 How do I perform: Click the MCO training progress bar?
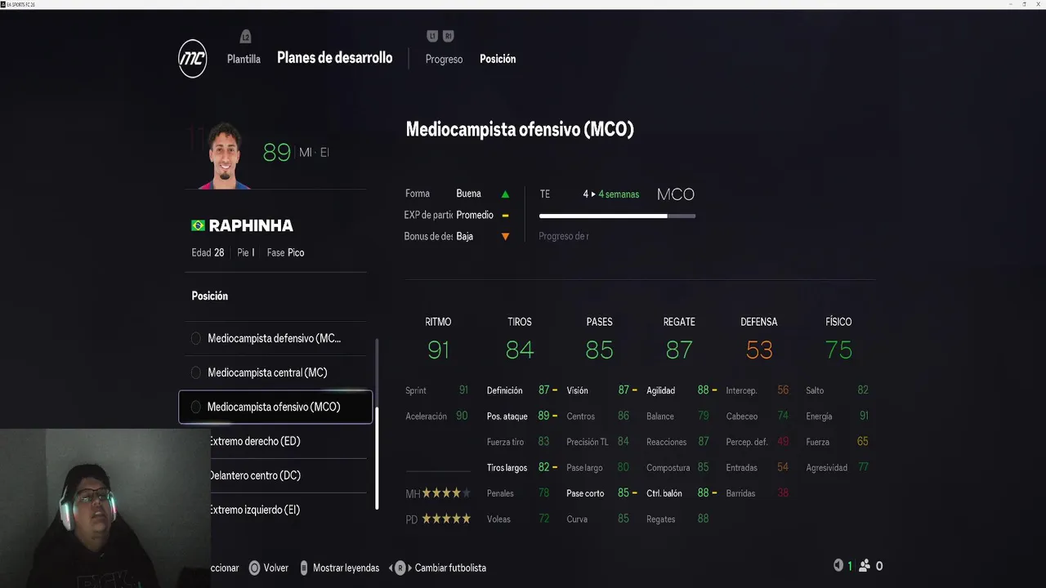617,216
